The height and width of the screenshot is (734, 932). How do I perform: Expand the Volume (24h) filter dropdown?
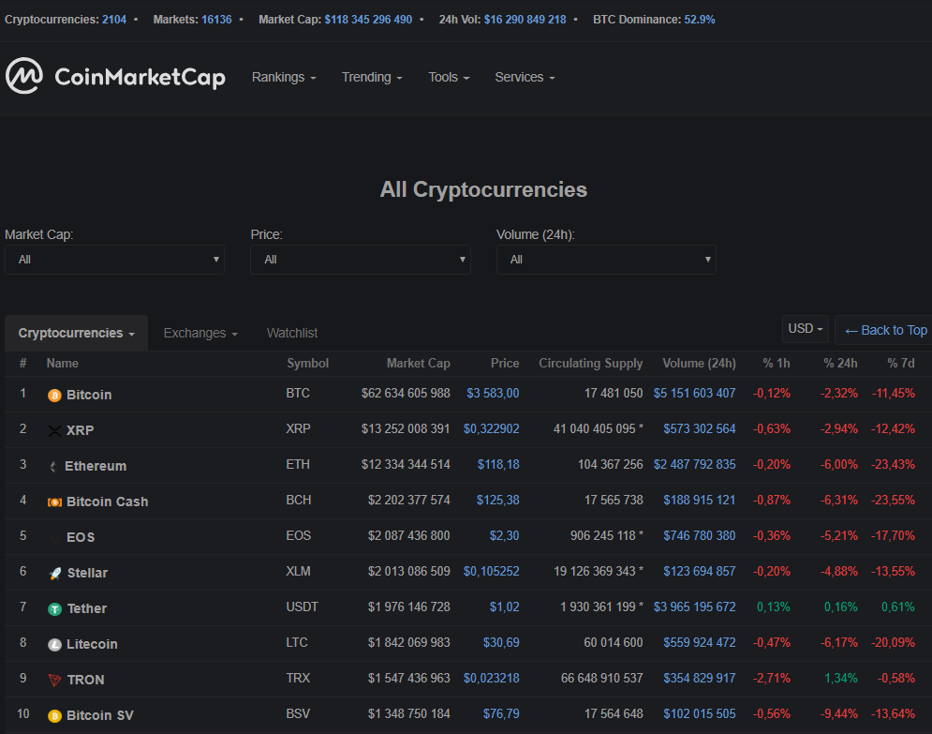tap(606, 260)
